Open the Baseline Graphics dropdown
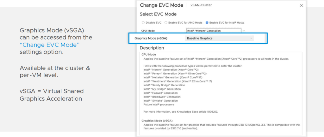The image size is (324, 137). 219,38
